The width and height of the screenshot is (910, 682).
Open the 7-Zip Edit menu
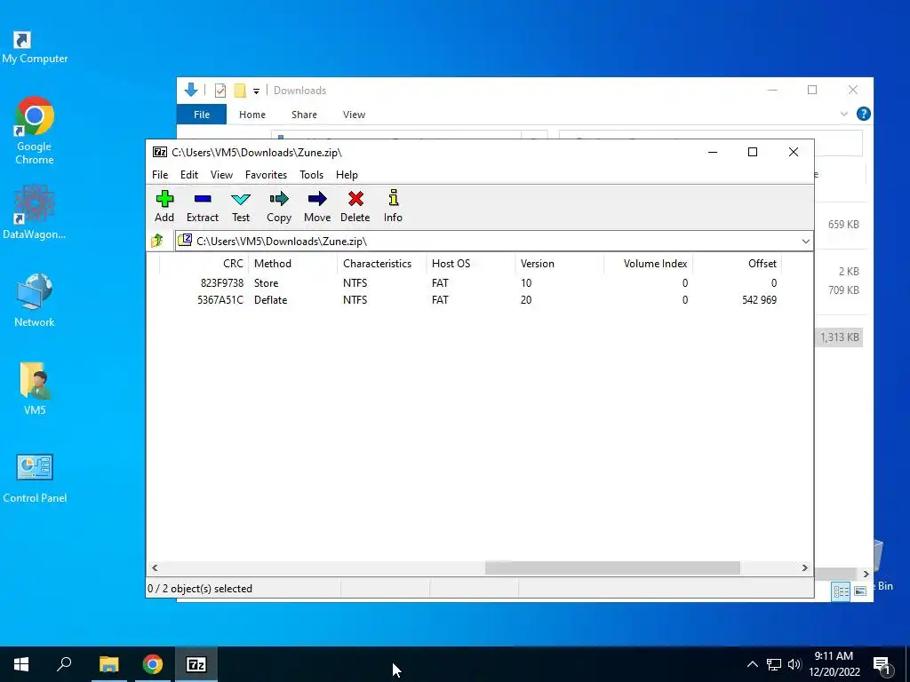[189, 175]
